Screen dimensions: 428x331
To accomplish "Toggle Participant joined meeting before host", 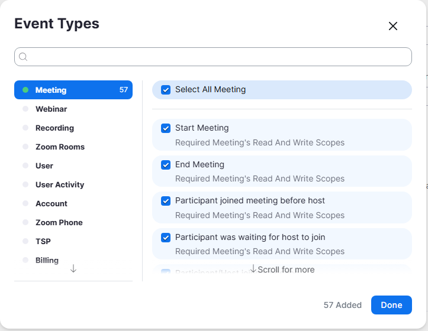I will [166, 201].
